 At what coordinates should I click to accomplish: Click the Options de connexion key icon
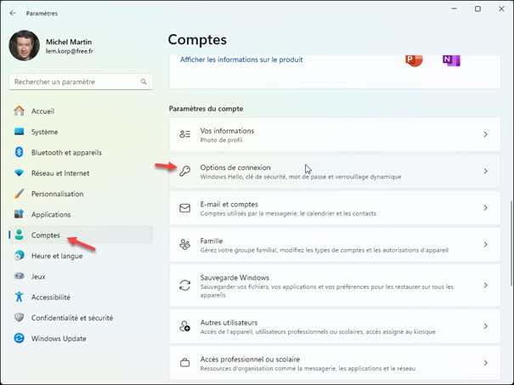click(184, 171)
